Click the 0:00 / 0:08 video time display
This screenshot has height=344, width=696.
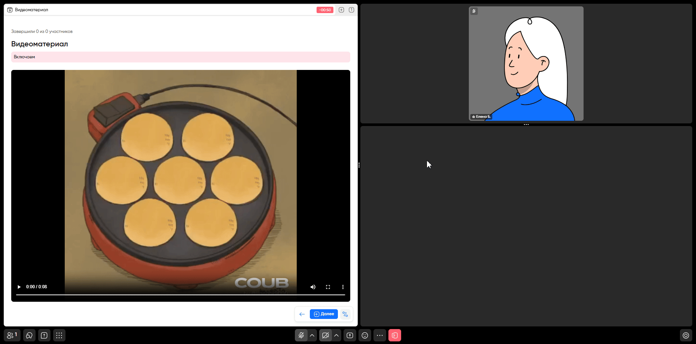coord(37,287)
